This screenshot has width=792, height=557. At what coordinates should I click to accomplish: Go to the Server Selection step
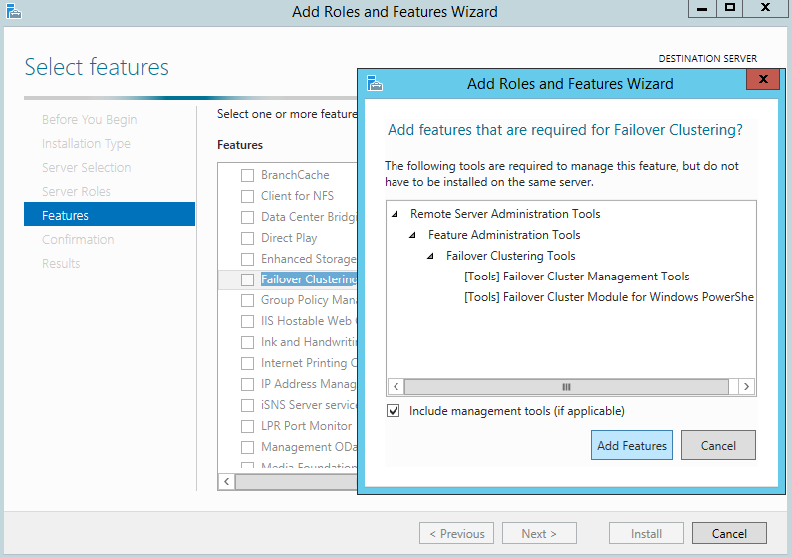click(x=86, y=167)
